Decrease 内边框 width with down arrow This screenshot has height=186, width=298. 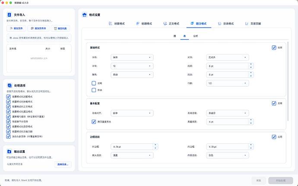pos(251,148)
